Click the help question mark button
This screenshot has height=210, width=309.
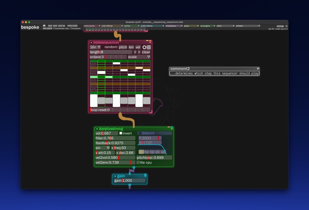[x=286, y=26]
